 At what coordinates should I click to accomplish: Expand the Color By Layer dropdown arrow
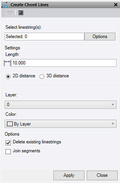(x=113, y=123)
